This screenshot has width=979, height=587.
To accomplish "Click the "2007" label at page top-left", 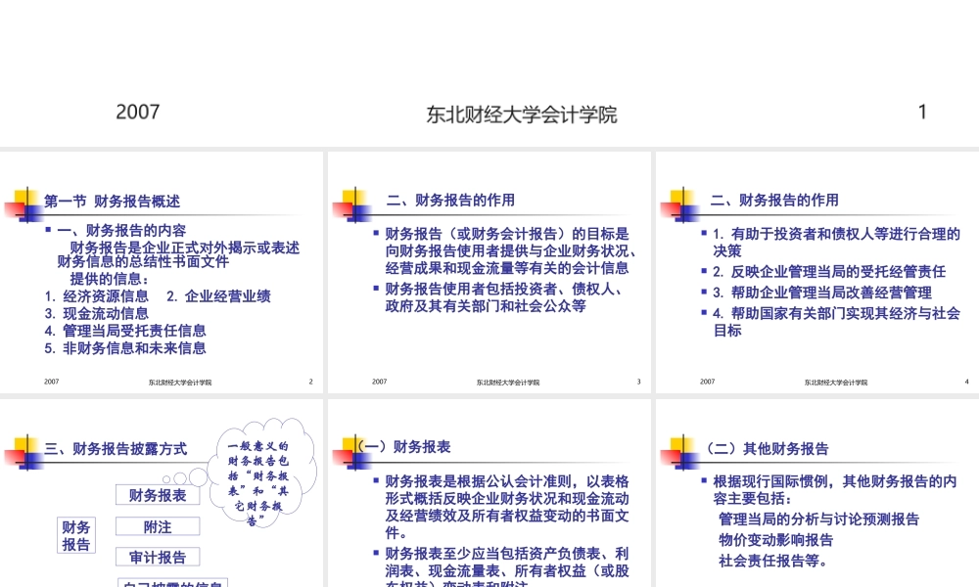I will click(138, 113).
